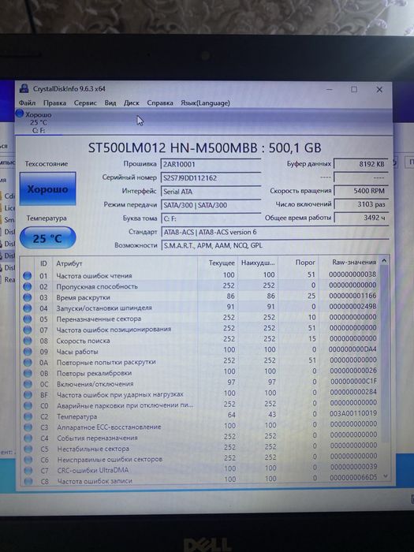Select the Частота ошибок чтения attribute name
The image size is (414, 552).
[x=94, y=276]
